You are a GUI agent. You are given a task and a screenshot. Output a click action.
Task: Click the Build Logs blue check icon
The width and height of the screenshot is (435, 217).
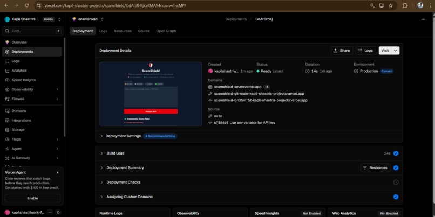(396, 153)
